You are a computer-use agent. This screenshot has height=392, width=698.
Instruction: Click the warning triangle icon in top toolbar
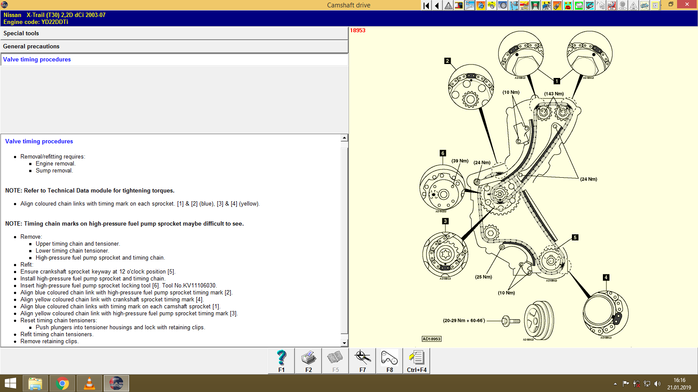448,5
